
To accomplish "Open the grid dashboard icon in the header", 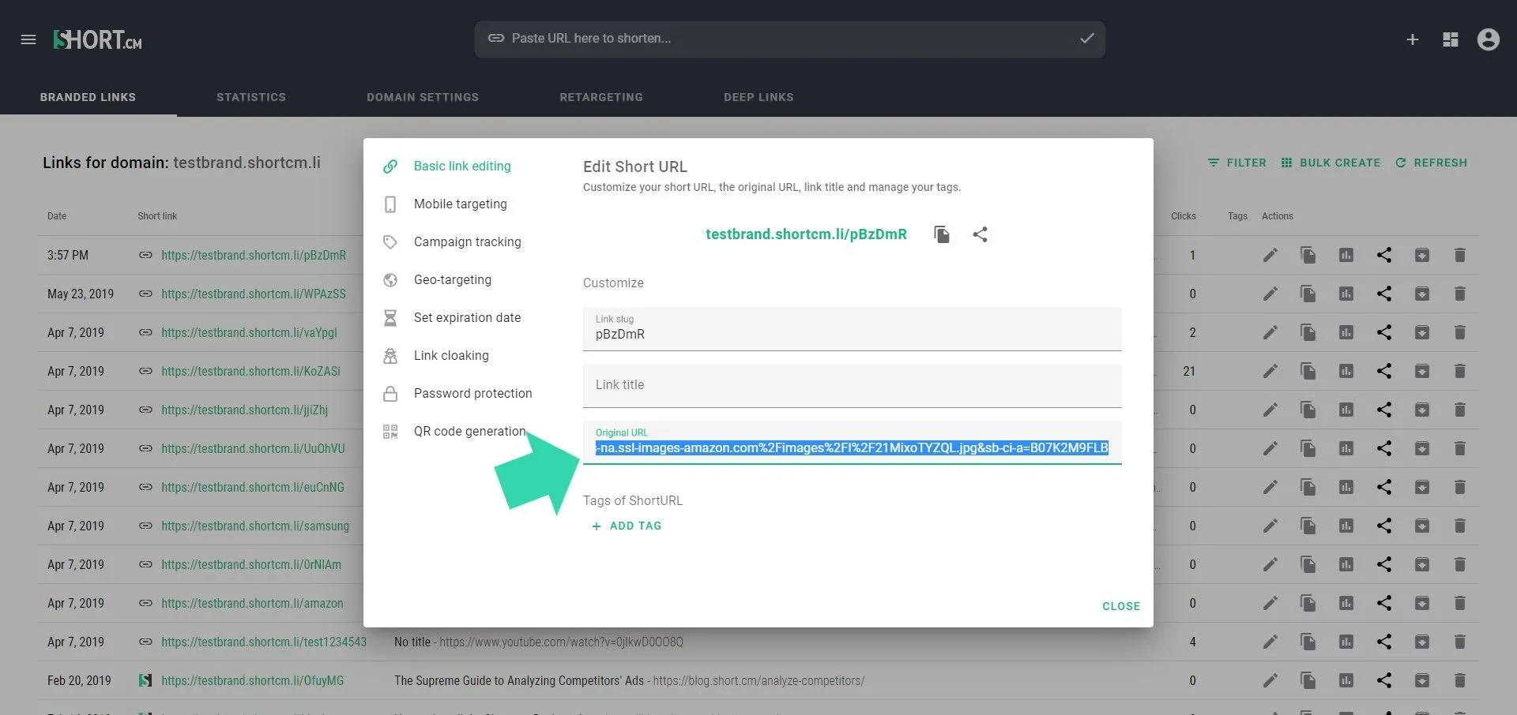I will pyautogui.click(x=1451, y=39).
